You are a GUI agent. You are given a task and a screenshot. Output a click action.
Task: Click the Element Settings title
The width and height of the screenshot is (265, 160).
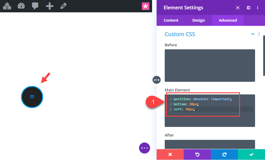[x=183, y=8]
